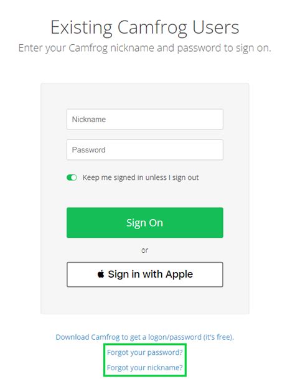Open Download Camfrog to get a logon link
Screen dimensions: 295x389
tap(144, 337)
